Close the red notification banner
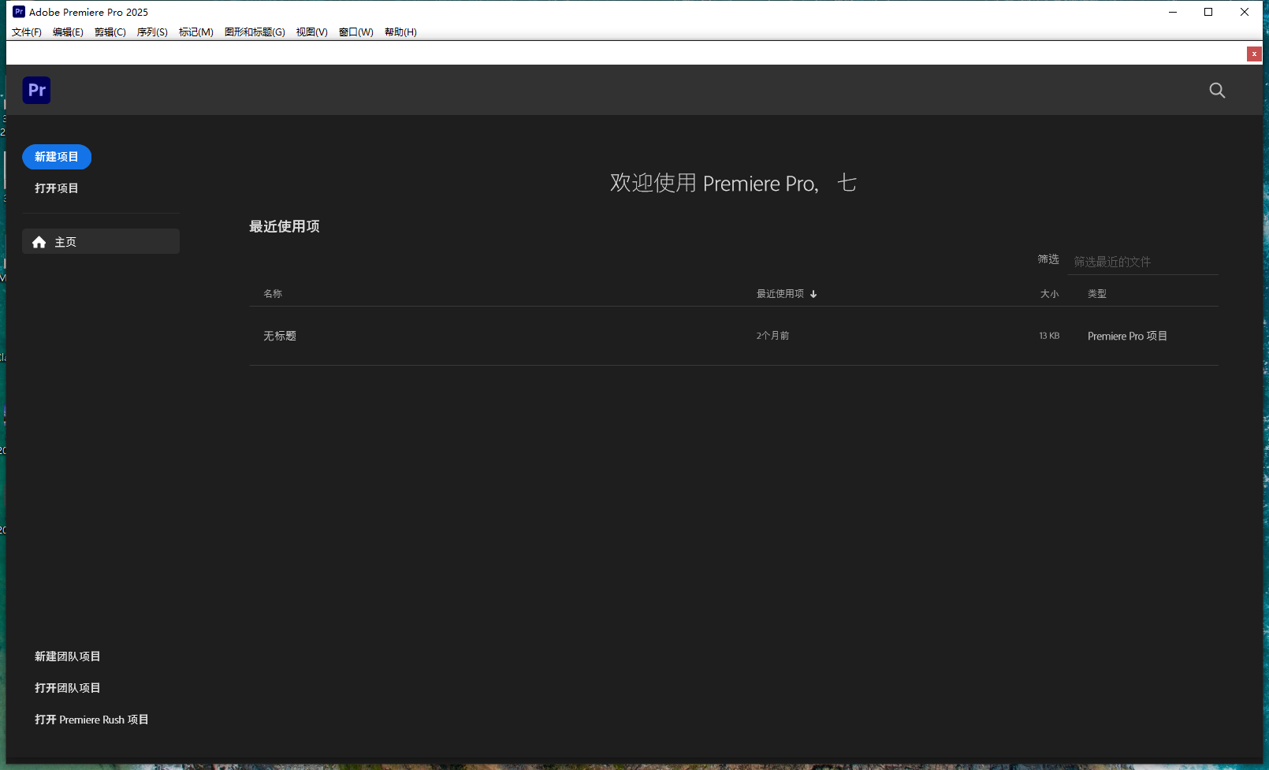Screen dimensions: 1269x770 1253,54
